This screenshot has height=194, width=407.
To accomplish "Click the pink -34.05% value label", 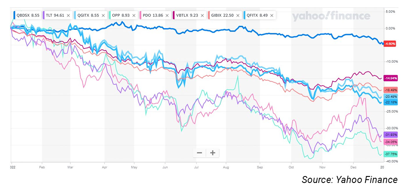I will (x=390, y=142).
